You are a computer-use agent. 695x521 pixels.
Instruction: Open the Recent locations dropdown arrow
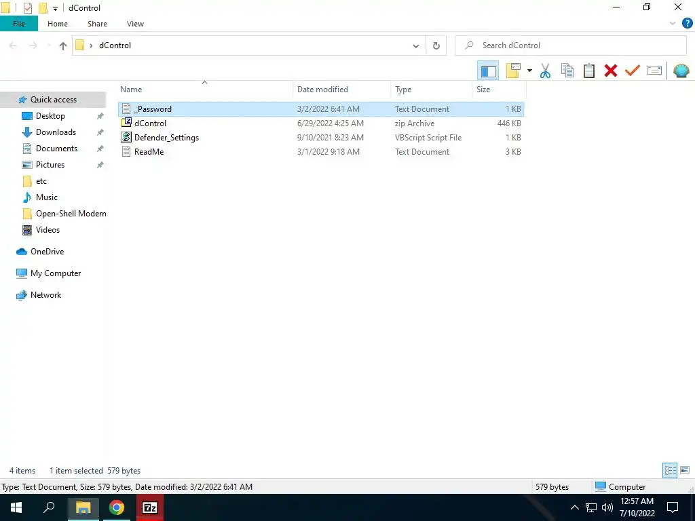point(49,45)
